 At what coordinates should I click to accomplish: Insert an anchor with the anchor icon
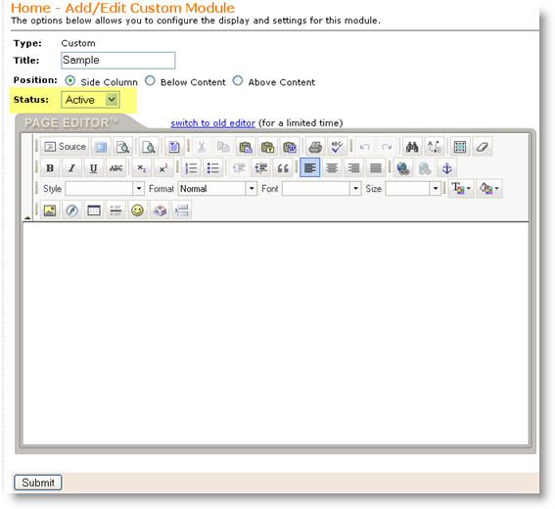[446, 167]
